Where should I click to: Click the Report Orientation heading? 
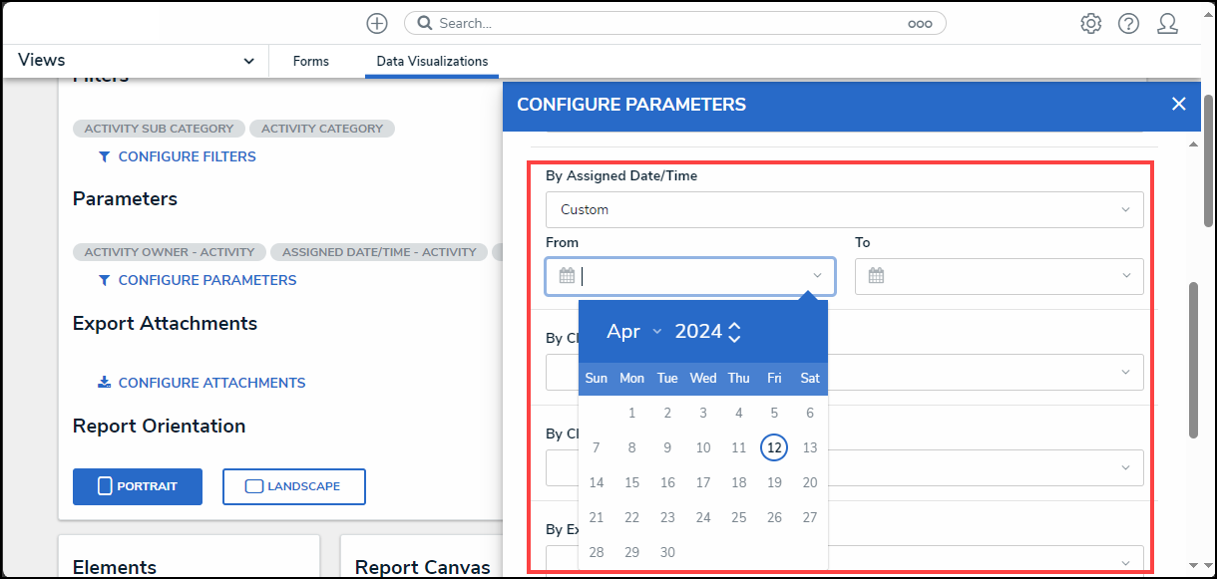(159, 427)
